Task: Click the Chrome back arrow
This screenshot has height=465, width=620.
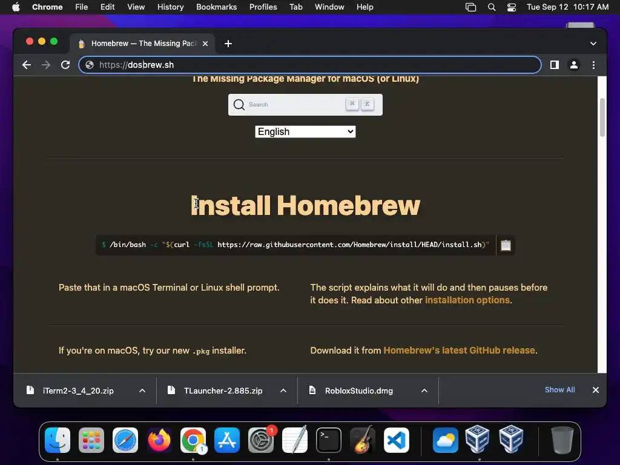Action: point(27,65)
